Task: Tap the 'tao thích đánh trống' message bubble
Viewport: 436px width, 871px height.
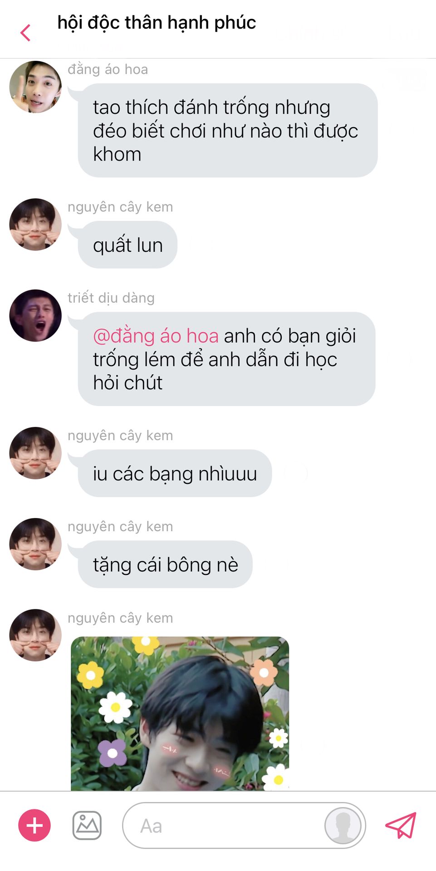Action: coord(228,130)
